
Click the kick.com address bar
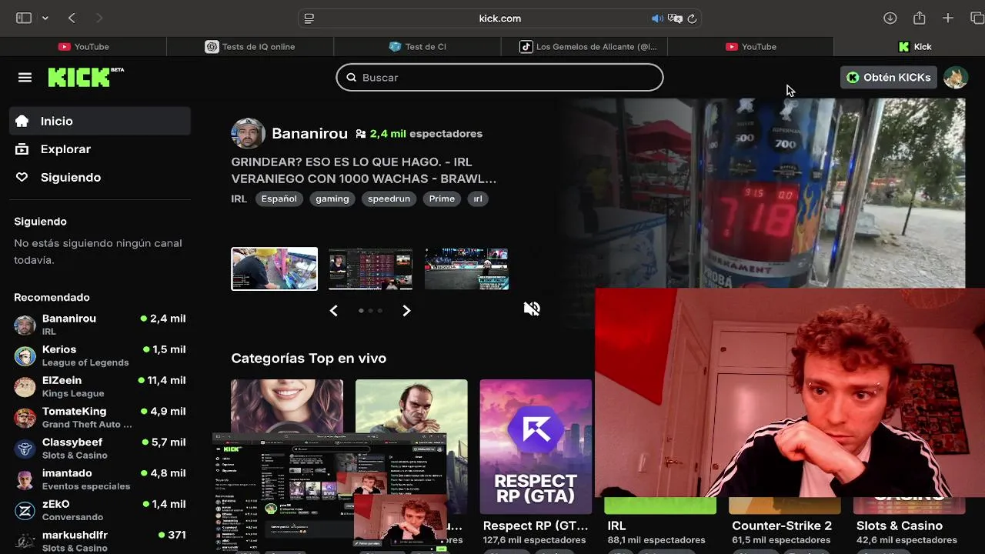[499, 18]
